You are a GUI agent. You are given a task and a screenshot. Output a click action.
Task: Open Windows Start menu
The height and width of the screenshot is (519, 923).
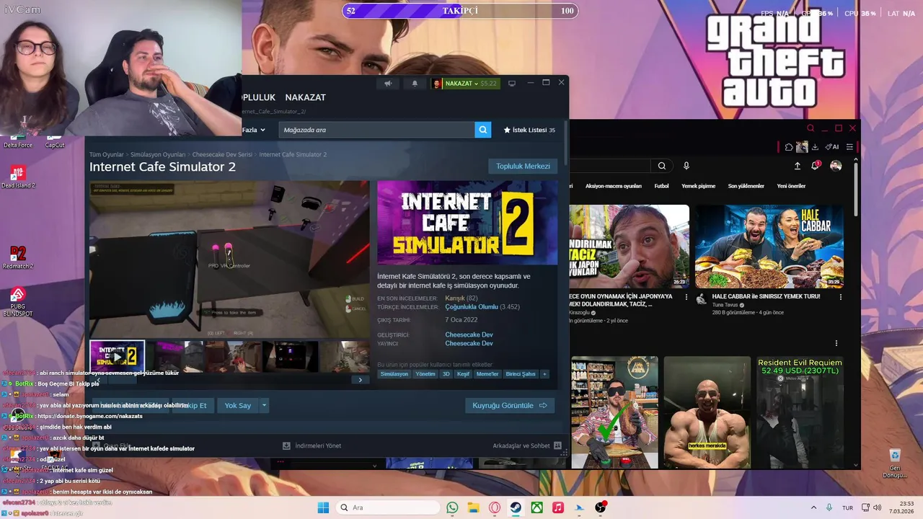323,507
